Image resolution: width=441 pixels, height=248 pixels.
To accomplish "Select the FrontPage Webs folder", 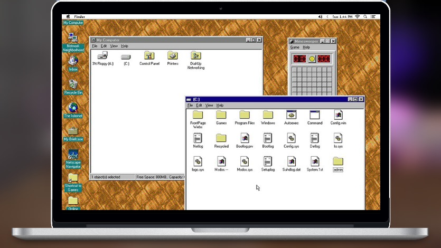I will click(198, 119).
